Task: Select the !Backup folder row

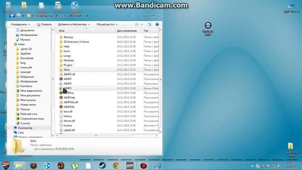Action: coord(108,37)
